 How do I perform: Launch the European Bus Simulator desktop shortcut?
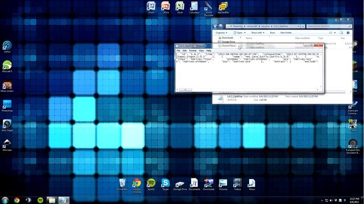(353, 146)
